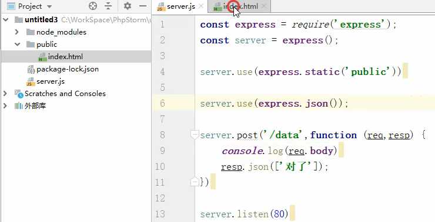This screenshot has height=222, width=435.
Task: Click line number 6 in gutter
Action: (x=162, y=104)
